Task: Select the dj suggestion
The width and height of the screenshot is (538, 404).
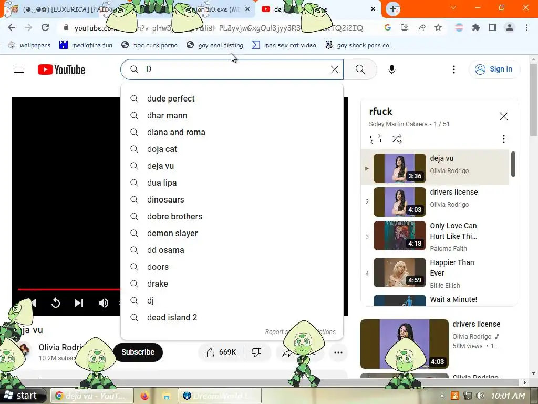Action: [x=232, y=300]
